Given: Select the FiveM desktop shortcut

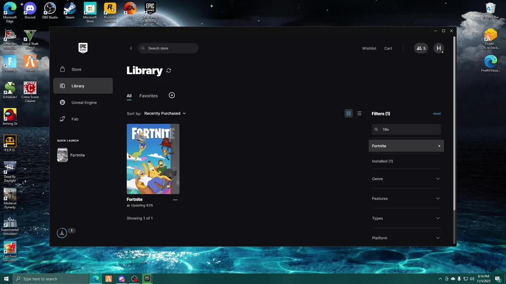Looking at the screenshot, I should tap(30, 64).
